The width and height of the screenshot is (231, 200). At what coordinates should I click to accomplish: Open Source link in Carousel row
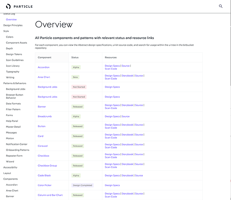[x=139, y=145]
